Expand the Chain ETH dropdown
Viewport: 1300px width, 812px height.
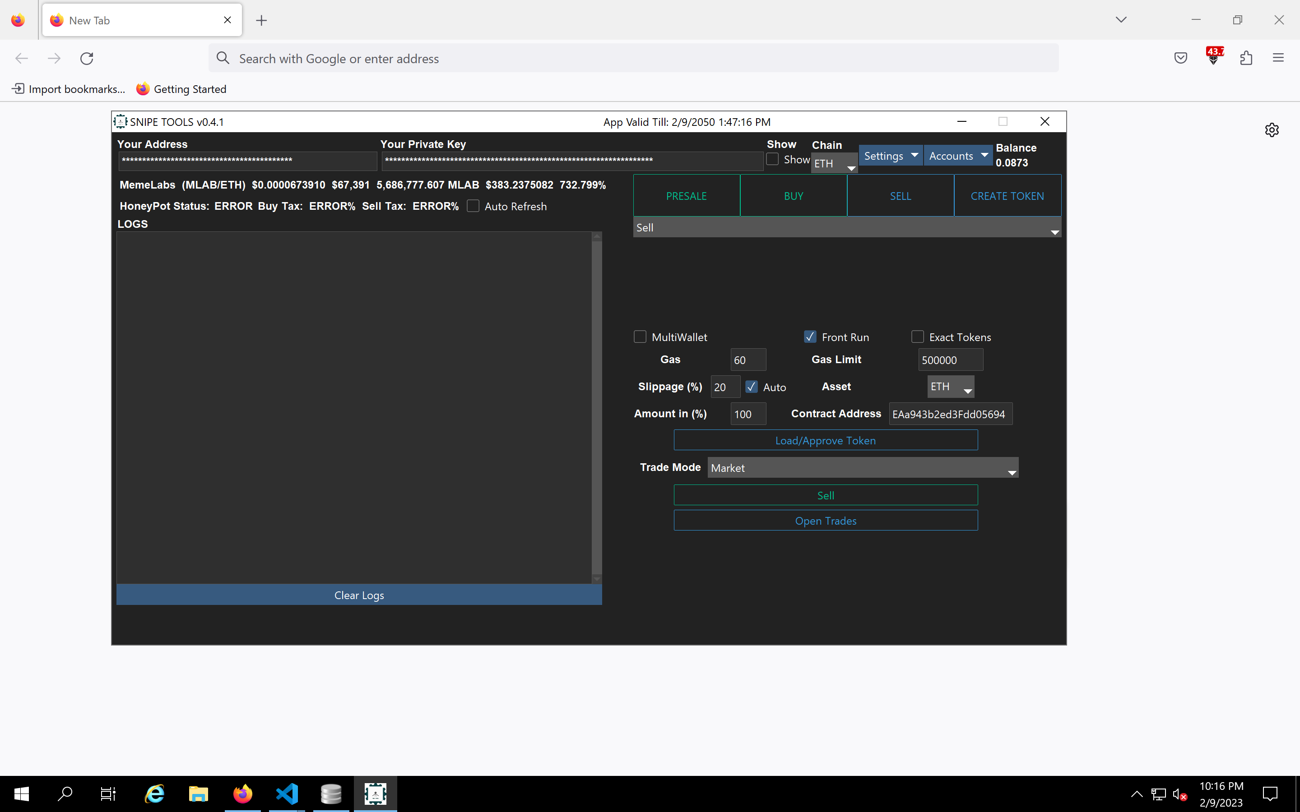pos(834,164)
